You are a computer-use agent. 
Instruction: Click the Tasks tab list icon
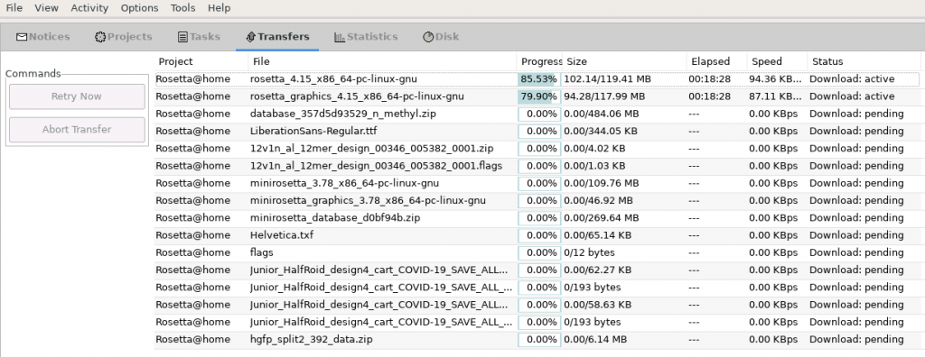[x=182, y=37]
